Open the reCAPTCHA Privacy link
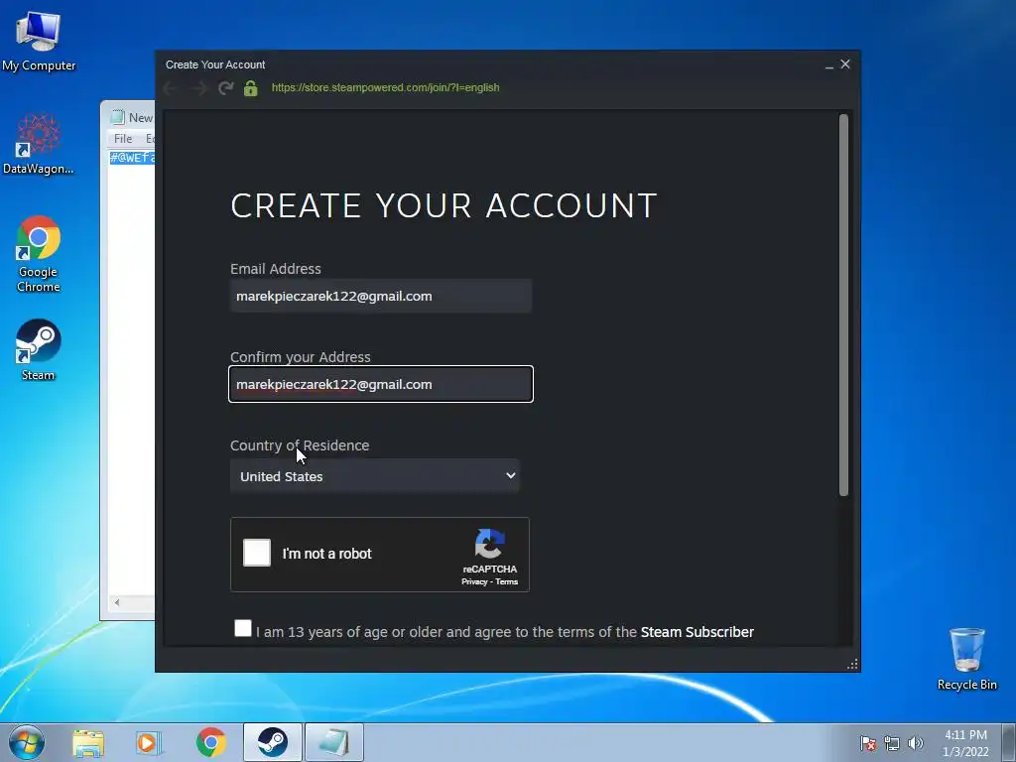This screenshot has width=1016, height=762. click(x=474, y=581)
